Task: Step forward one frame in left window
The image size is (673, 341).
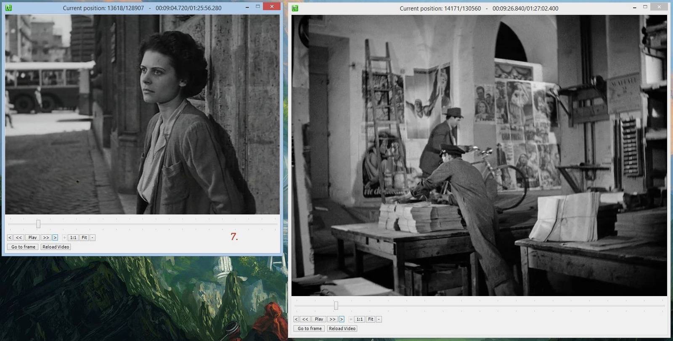Action: [55, 238]
